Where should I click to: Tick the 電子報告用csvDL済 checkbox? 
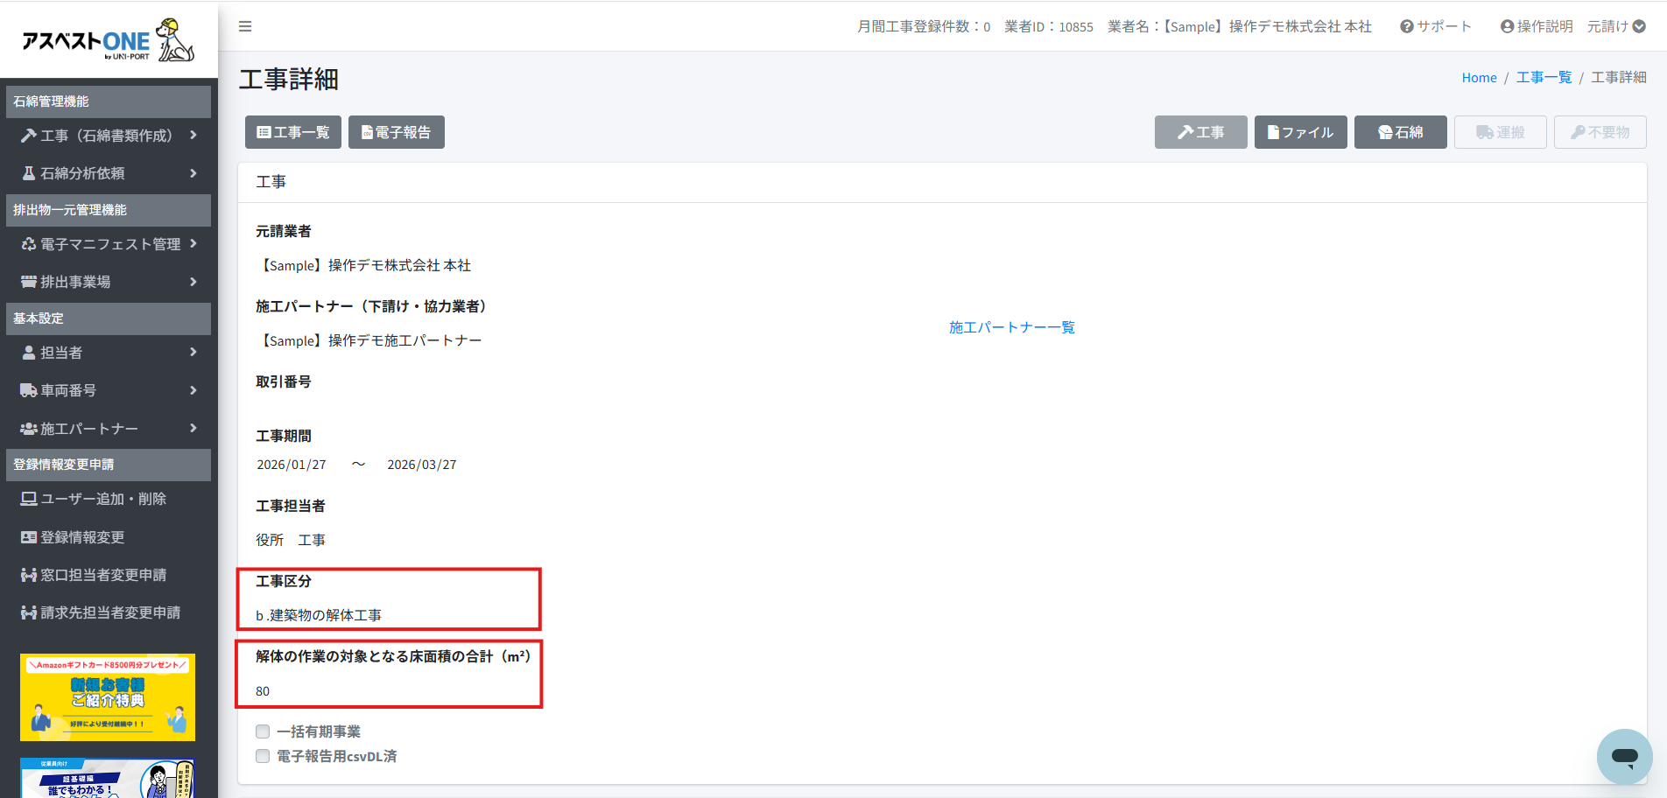coord(263,756)
